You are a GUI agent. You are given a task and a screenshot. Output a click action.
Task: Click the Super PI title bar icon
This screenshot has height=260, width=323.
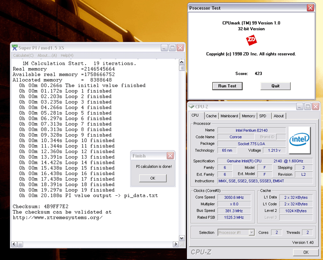[15, 47]
